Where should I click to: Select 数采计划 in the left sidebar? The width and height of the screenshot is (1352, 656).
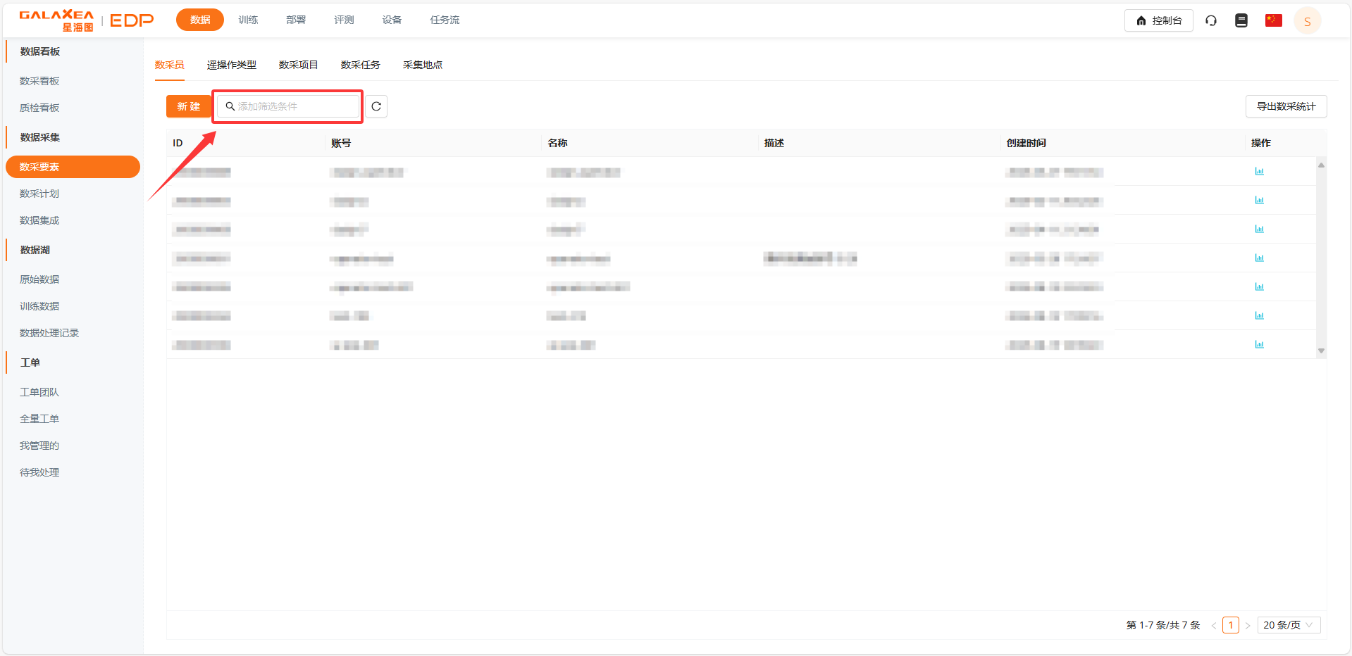pos(39,194)
